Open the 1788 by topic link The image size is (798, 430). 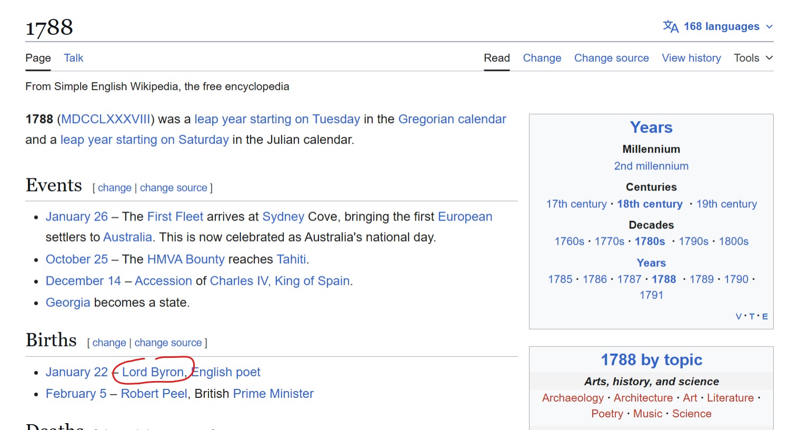(x=651, y=359)
